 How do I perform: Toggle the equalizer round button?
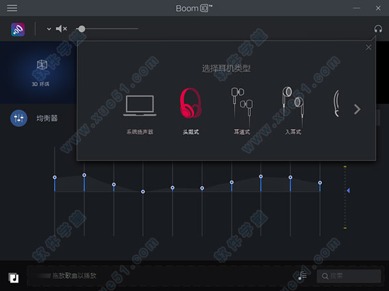click(x=19, y=118)
